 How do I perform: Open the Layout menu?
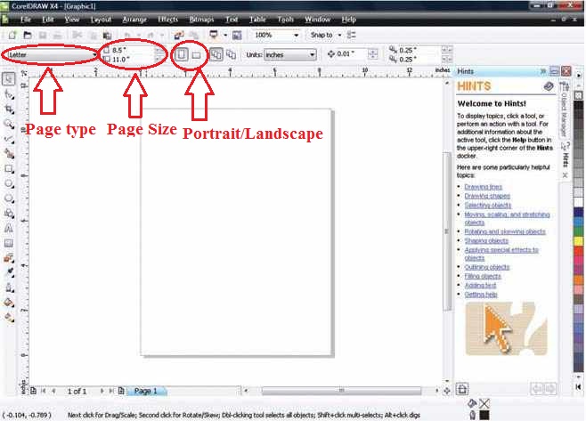[x=101, y=20]
